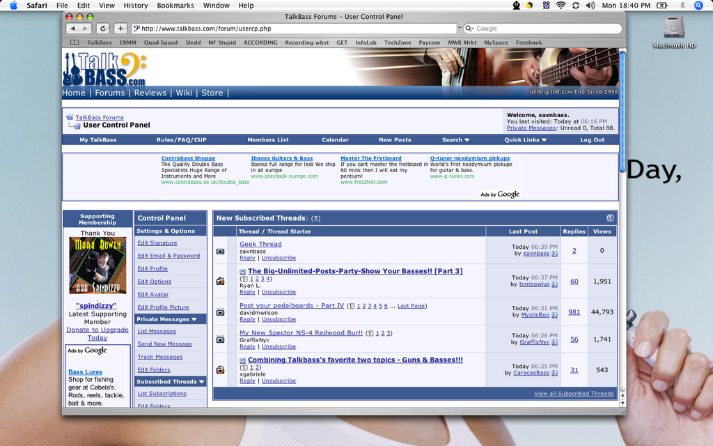
Task: Open the Quick Links dropdown
Action: pyautogui.click(x=525, y=139)
